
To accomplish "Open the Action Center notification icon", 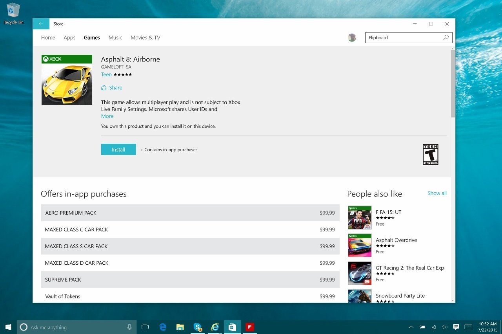I will [x=456, y=327].
